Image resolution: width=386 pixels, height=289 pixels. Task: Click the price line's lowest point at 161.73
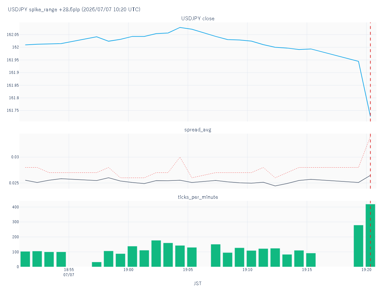tap(370, 116)
